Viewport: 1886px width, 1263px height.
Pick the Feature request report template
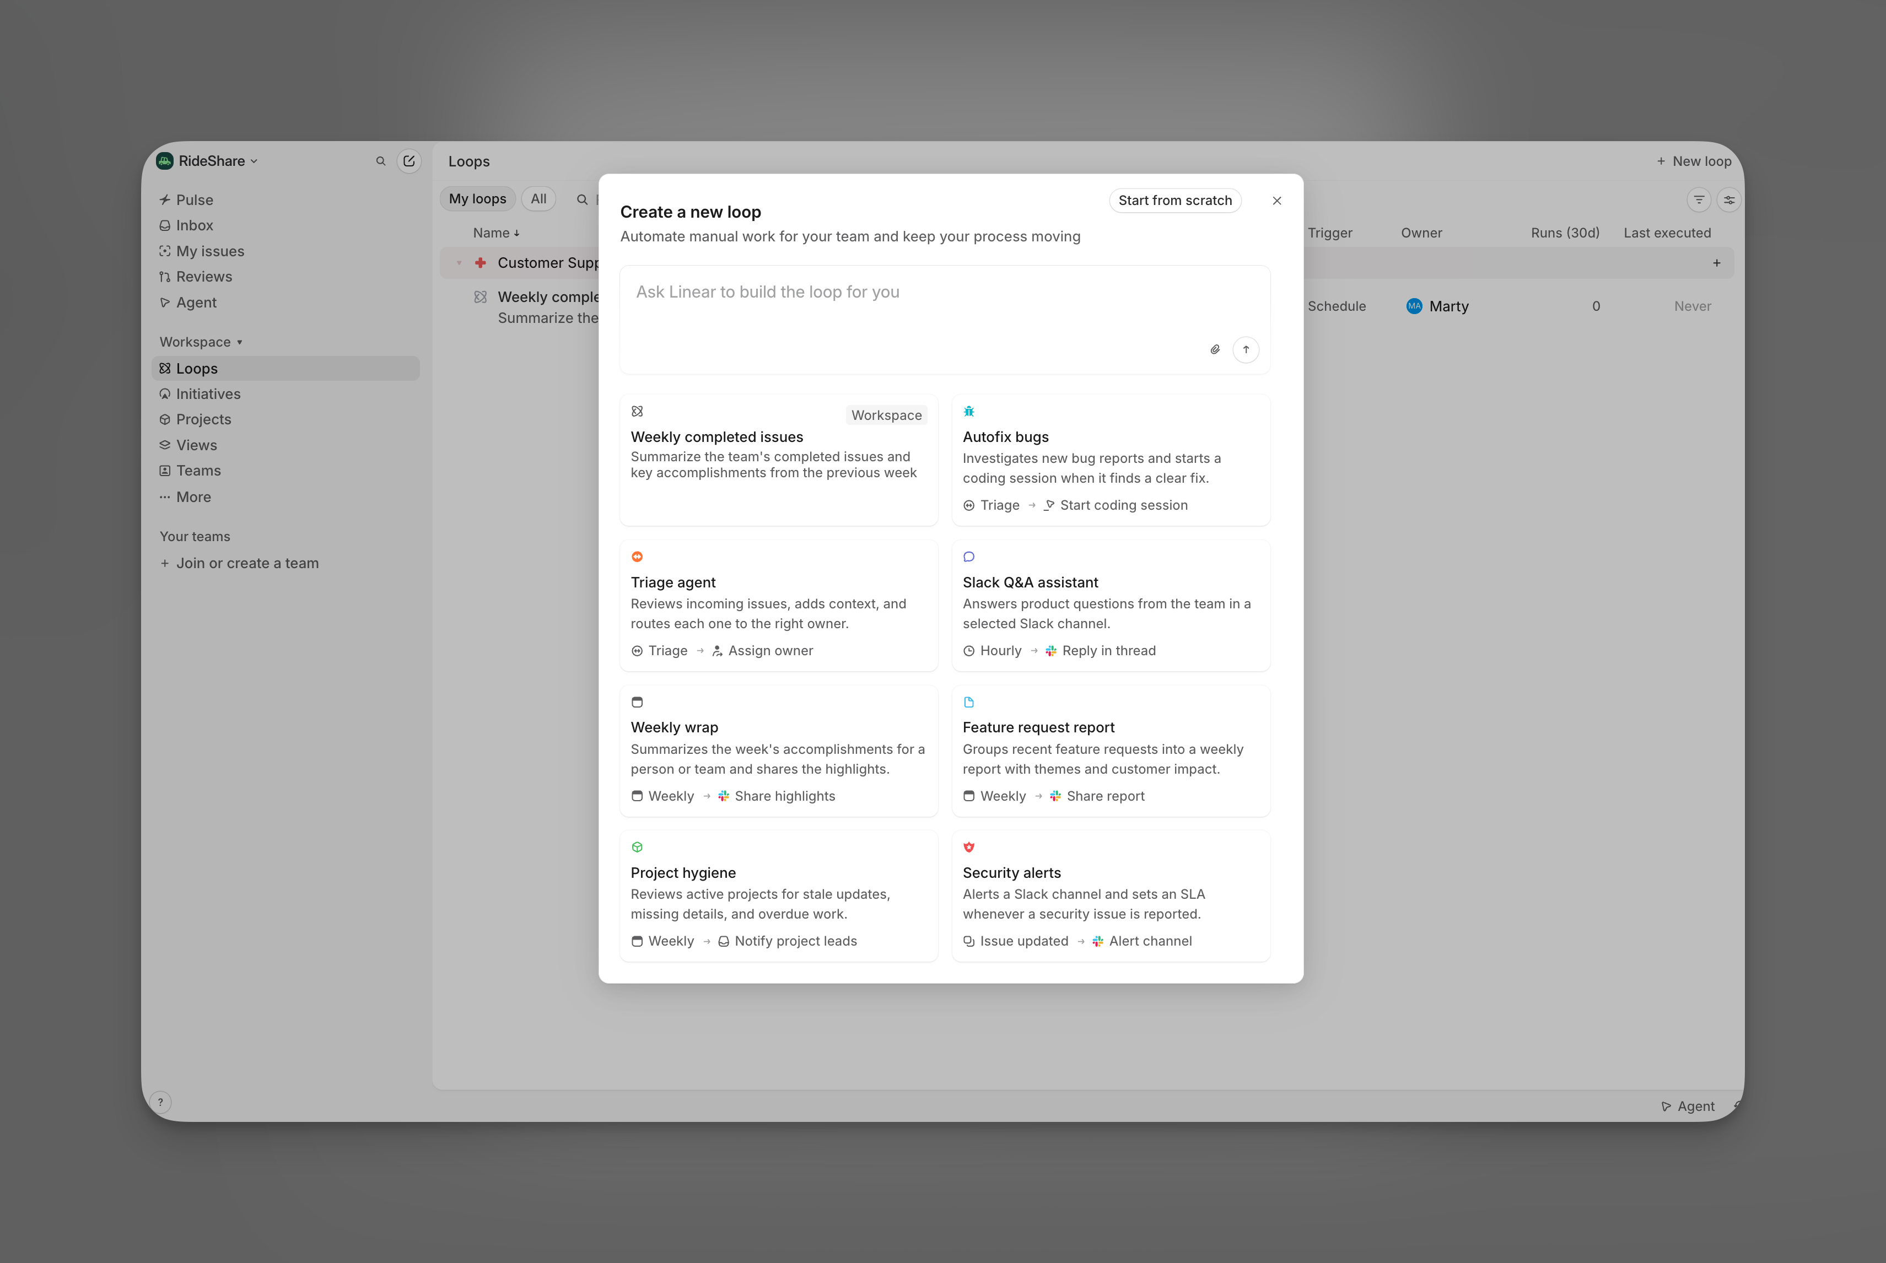pyautogui.click(x=1111, y=751)
